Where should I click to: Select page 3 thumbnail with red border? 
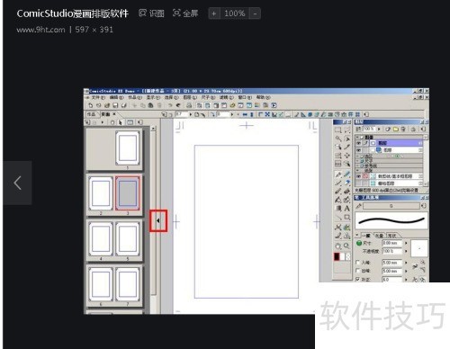pos(128,193)
